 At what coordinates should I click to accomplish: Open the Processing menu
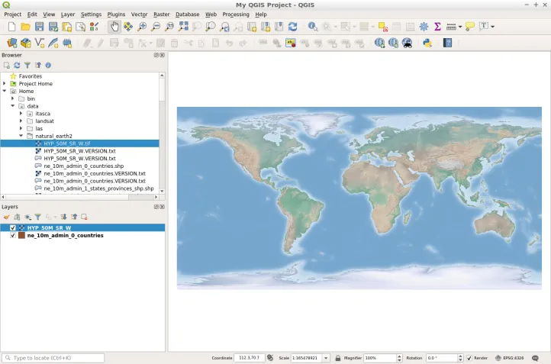coord(235,14)
